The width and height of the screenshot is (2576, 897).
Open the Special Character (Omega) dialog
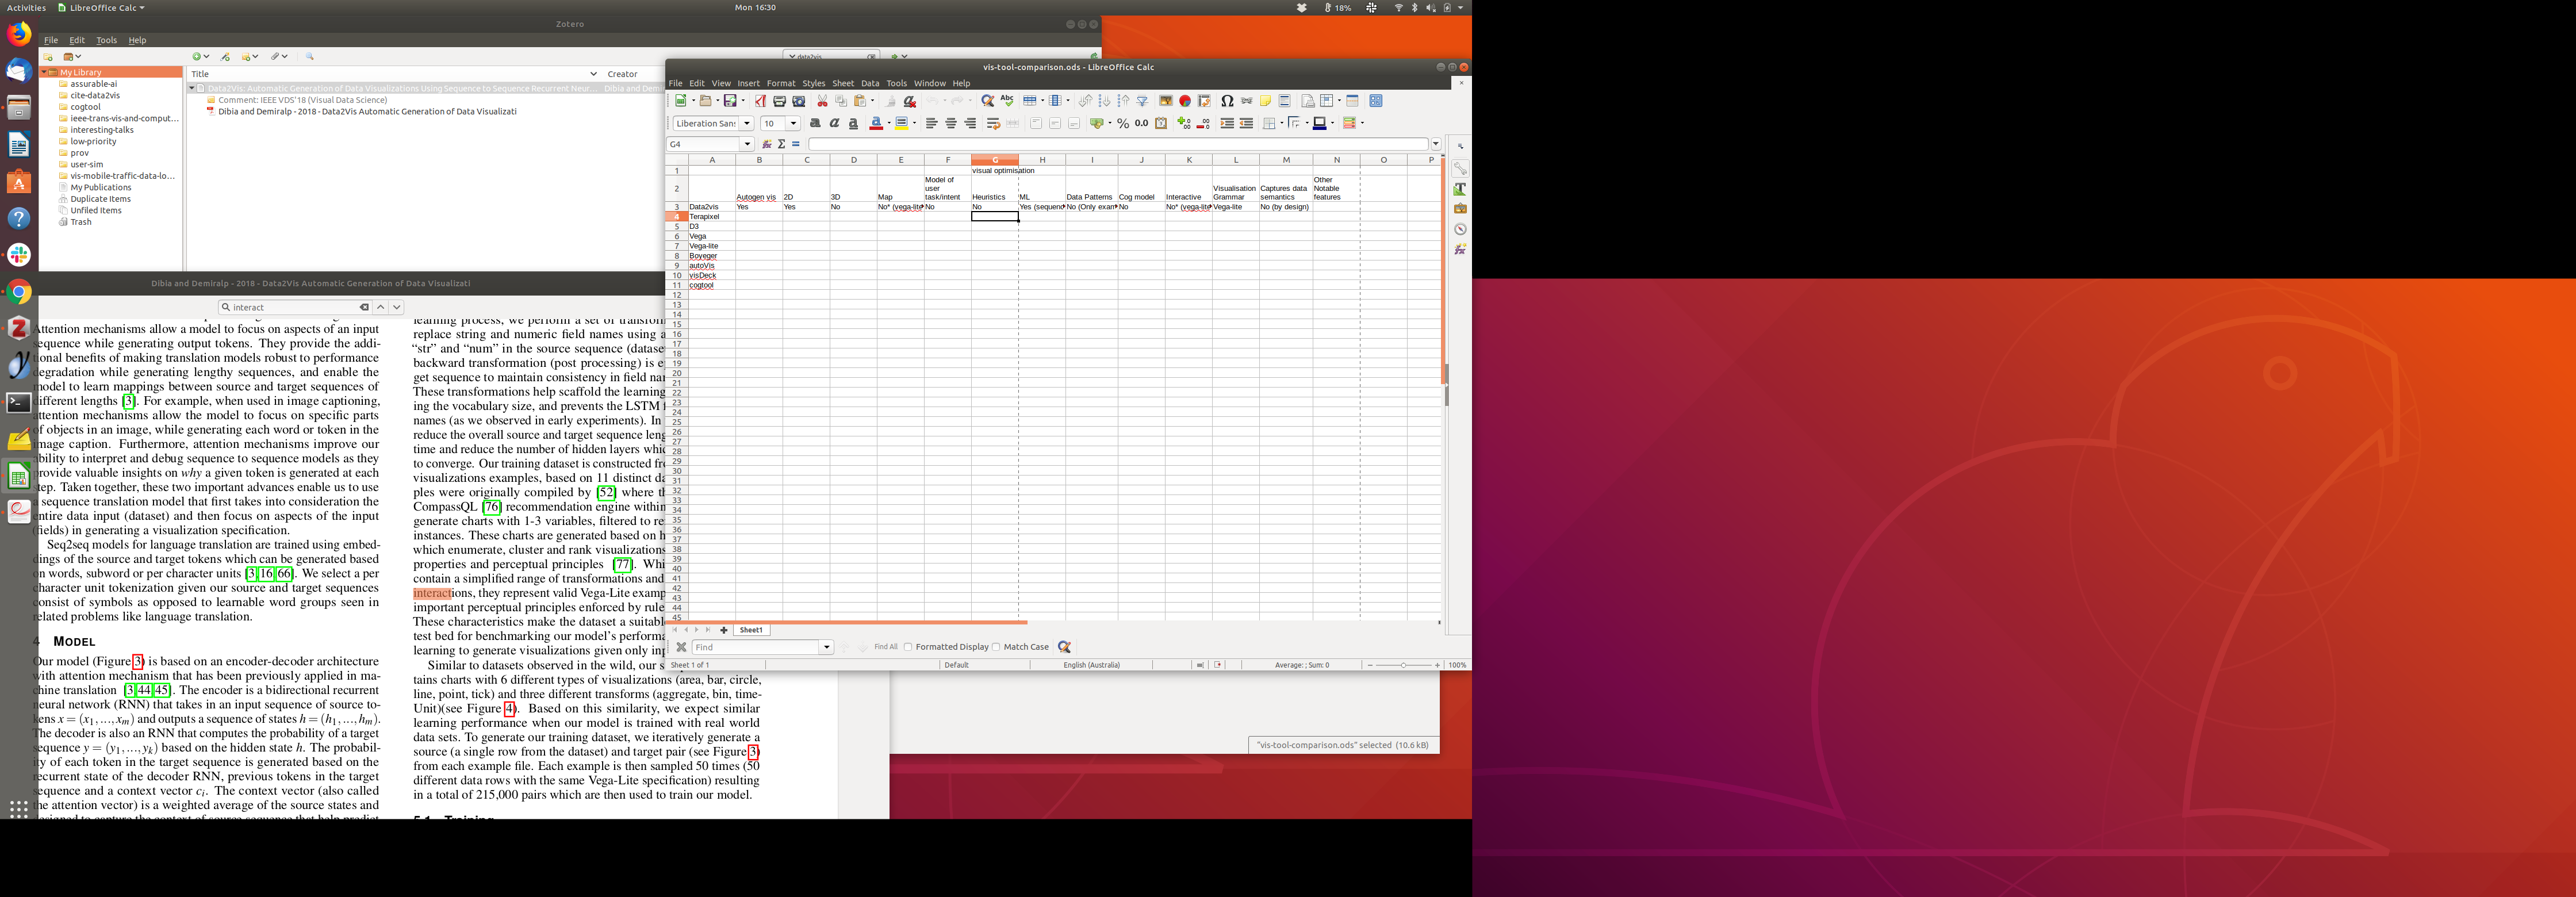pos(1227,101)
